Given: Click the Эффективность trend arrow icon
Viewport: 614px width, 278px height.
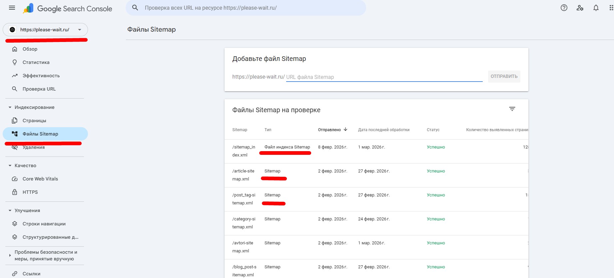Looking at the screenshot, I should coord(15,76).
